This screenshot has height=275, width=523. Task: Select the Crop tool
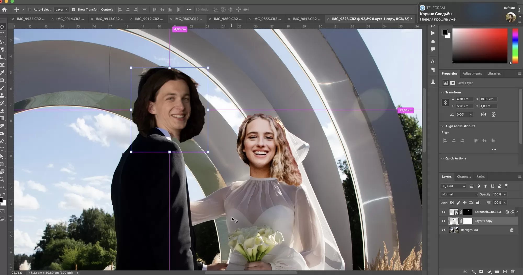pos(2,57)
